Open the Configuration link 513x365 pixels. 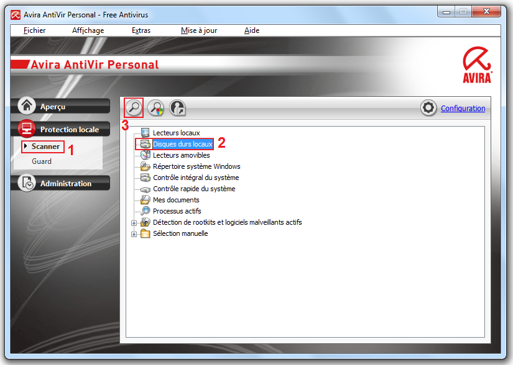463,108
